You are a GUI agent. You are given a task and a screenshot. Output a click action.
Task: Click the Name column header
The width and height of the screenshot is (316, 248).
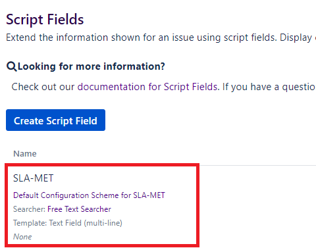coord(25,153)
